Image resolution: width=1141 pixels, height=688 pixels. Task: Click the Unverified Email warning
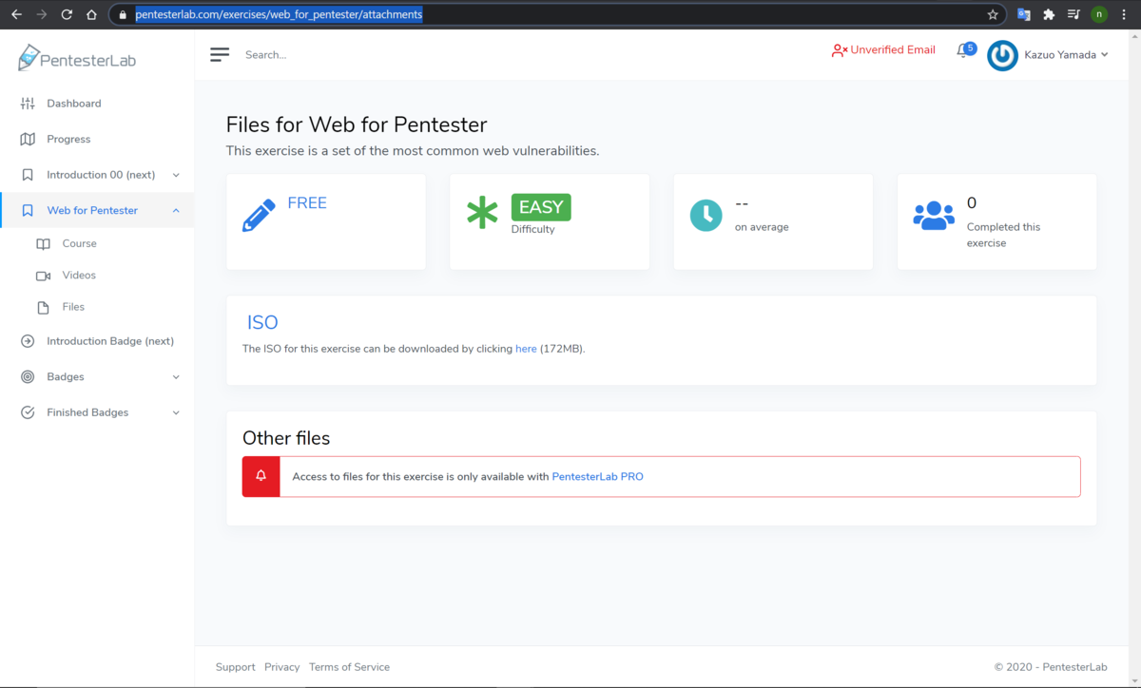pyautogui.click(x=883, y=50)
